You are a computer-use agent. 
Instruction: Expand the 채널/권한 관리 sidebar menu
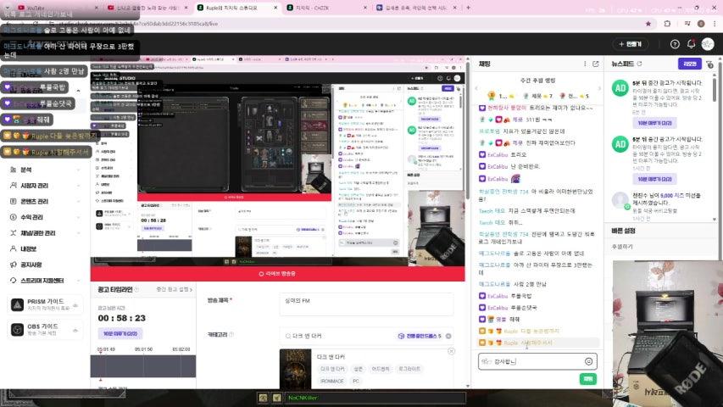pyautogui.click(x=45, y=233)
